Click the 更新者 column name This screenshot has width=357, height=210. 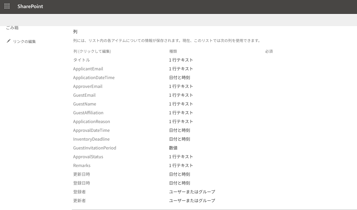pos(79,201)
